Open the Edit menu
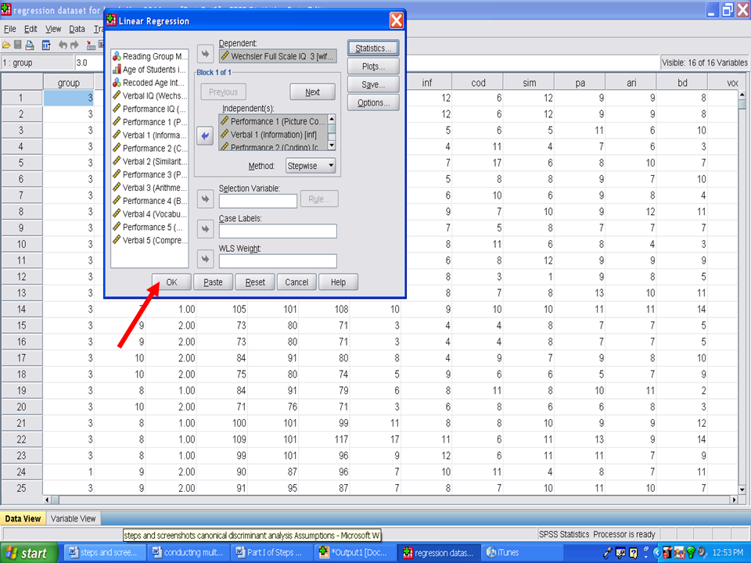The width and height of the screenshot is (751, 563). click(x=31, y=29)
